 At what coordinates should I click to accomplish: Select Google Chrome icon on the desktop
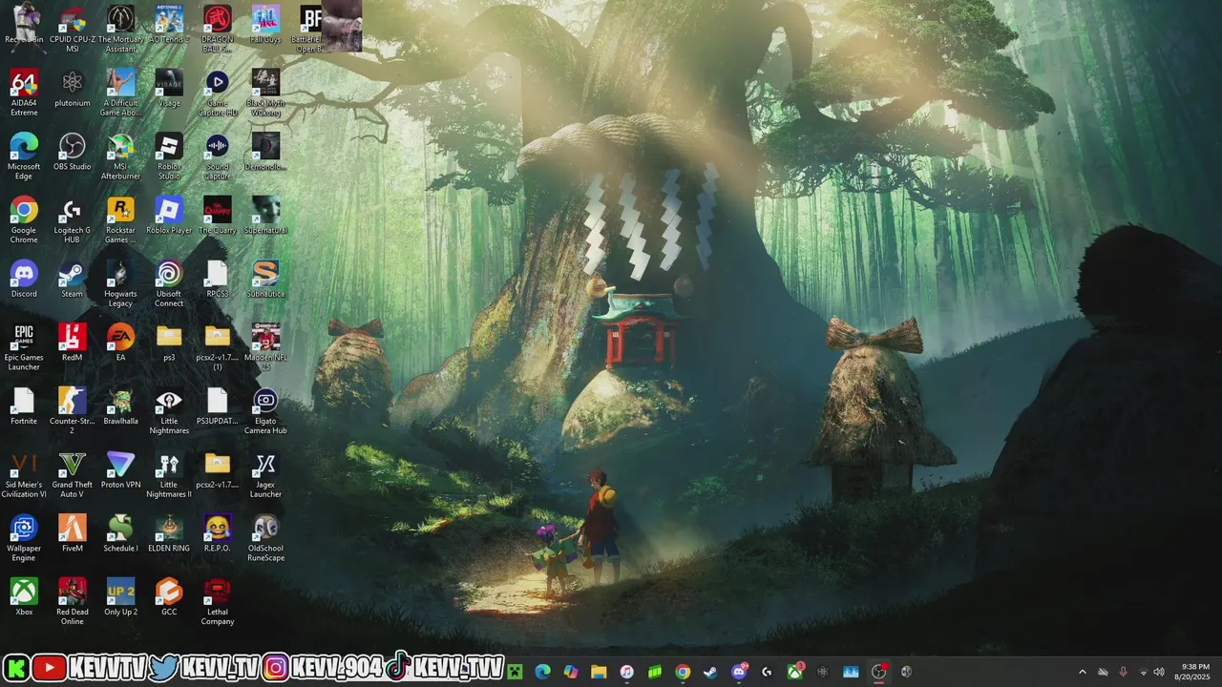point(24,220)
